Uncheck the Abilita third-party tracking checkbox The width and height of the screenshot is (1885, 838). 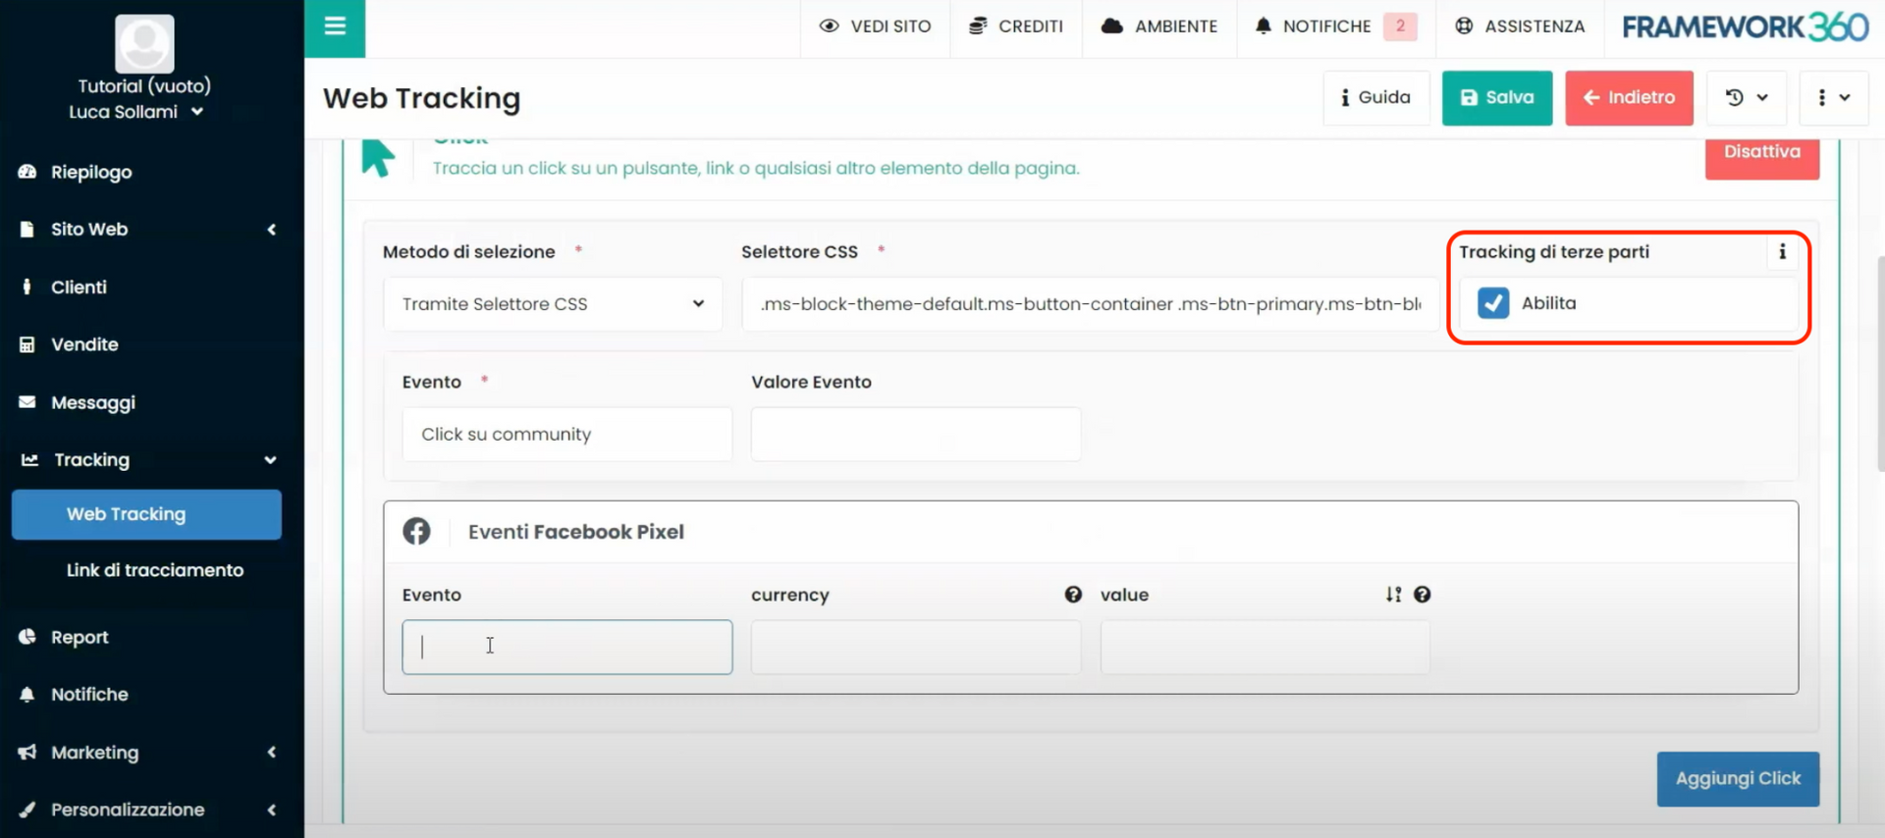click(1493, 303)
